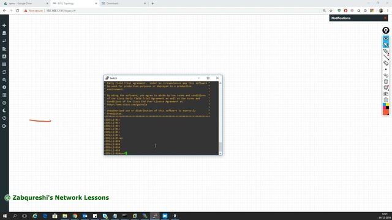392x220 pixels.
Task: Switch to the Google Drive tab
Action: pyautogui.click(x=25, y=4)
